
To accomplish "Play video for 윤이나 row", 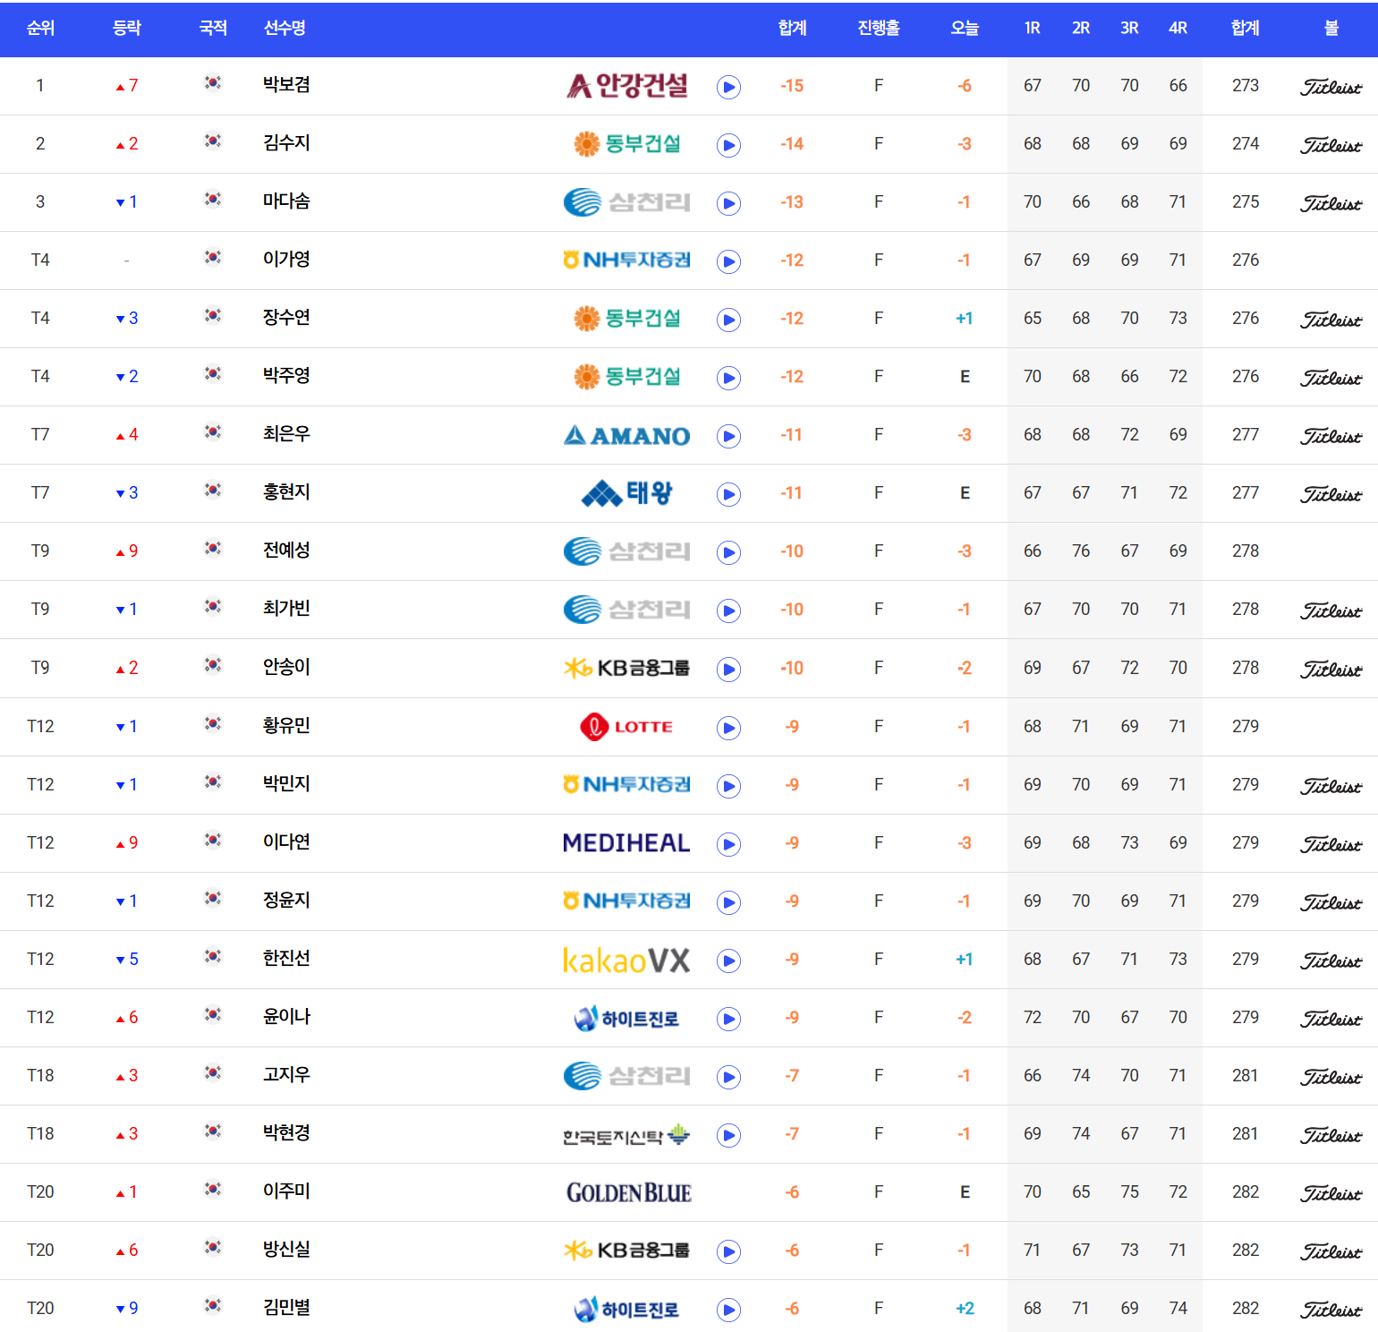I will coord(728,1019).
